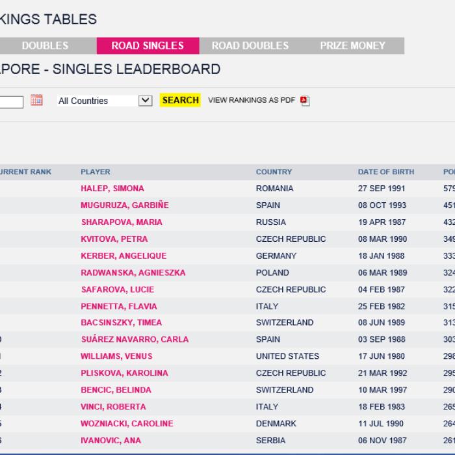
Task: View Petra Kvitova's profile
Action: [x=114, y=239]
